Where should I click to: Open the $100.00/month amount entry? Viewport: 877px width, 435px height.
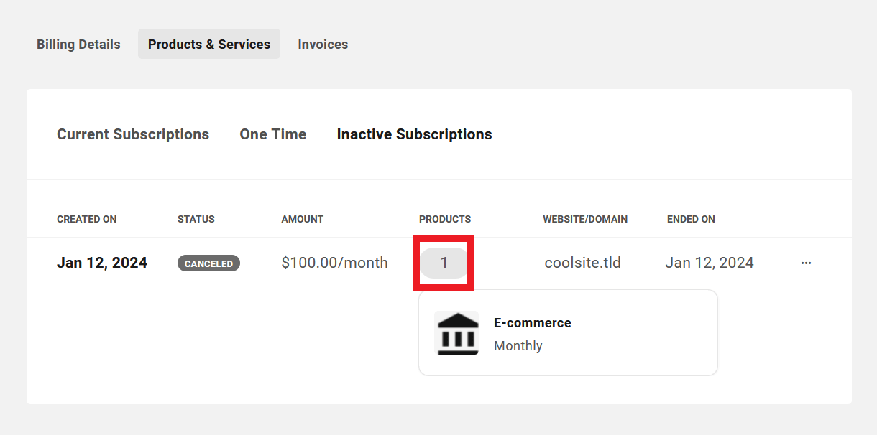(x=334, y=263)
